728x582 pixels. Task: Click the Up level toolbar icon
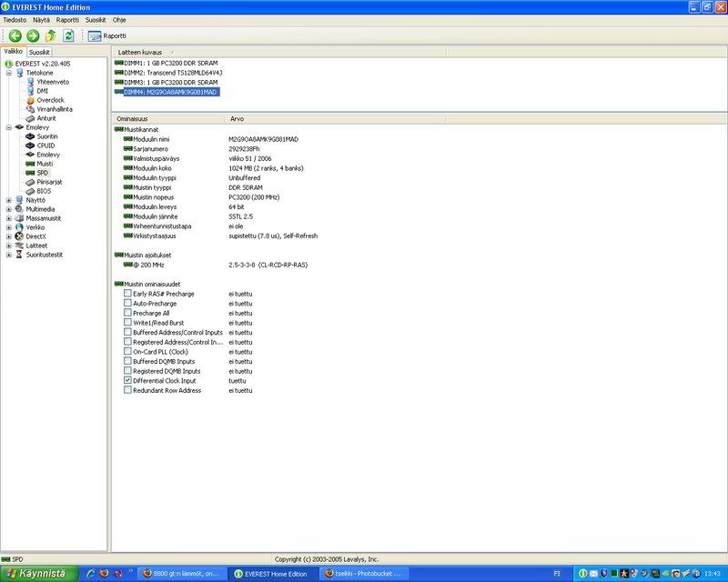pyautogui.click(x=51, y=35)
